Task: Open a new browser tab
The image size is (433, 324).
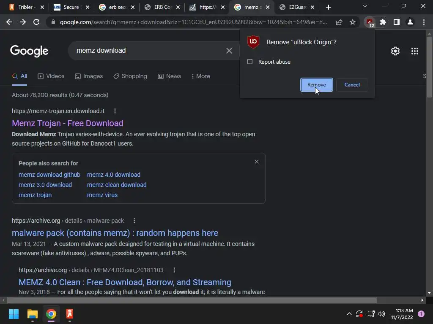Action: point(328,7)
